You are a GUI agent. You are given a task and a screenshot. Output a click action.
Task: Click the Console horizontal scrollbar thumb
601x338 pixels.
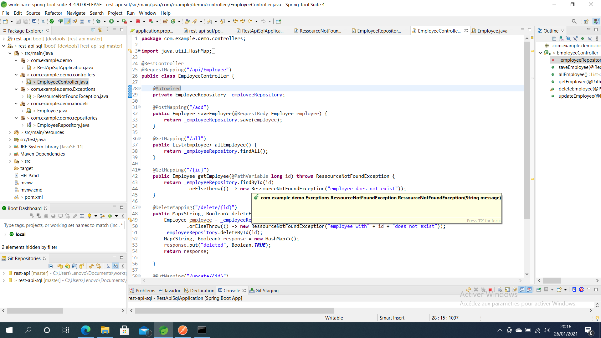[234, 310]
